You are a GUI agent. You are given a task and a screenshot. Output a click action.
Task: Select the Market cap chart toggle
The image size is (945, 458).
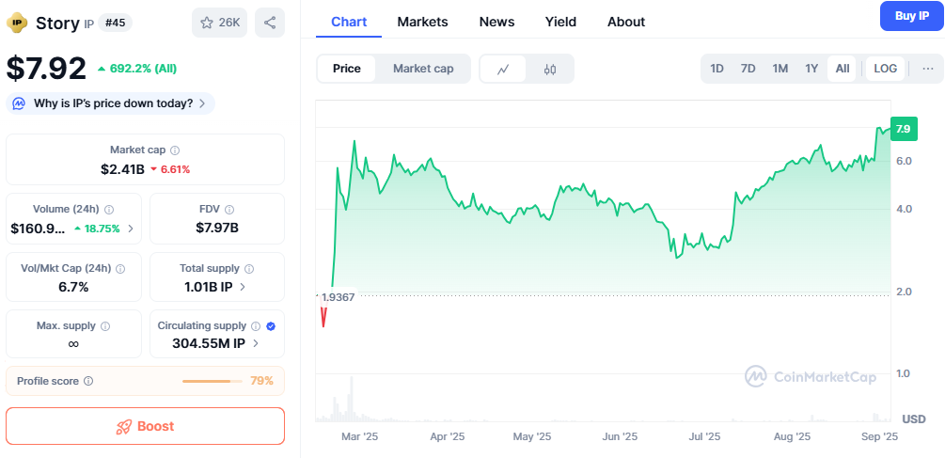click(423, 69)
